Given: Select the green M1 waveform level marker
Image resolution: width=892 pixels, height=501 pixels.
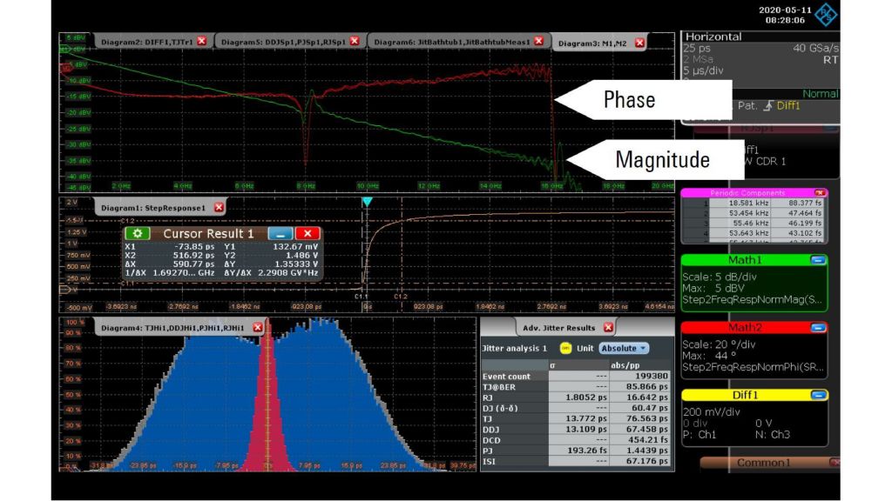Looking at the screenshot, I should click(x=64, y=50).
